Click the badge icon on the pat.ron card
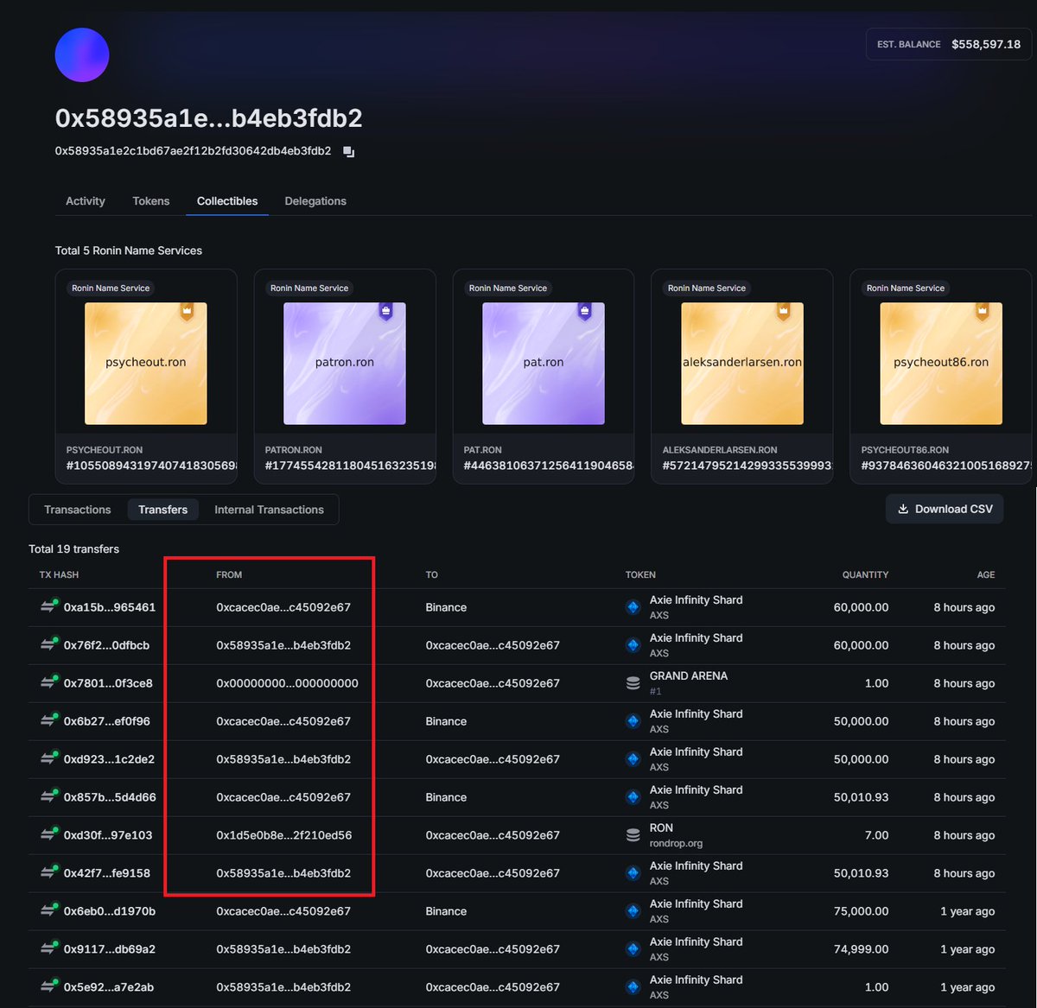The width and height of the screenshot is (1037, 1008). tap(584, 311)
